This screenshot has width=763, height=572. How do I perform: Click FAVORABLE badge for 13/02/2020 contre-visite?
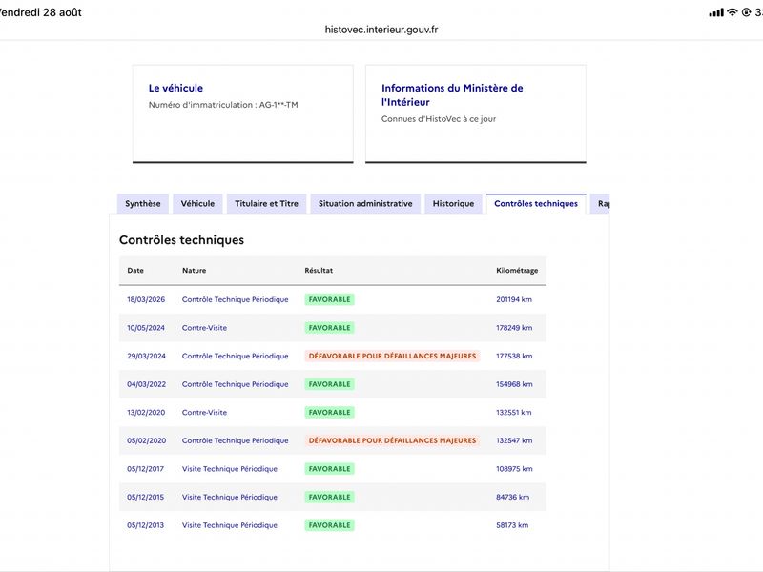(x=329, y=413)
